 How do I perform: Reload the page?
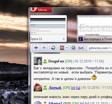[x=53, y=48]
